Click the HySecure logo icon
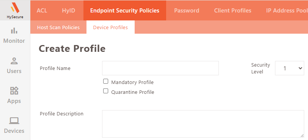308x140 pixels. (x=15, y=8)
